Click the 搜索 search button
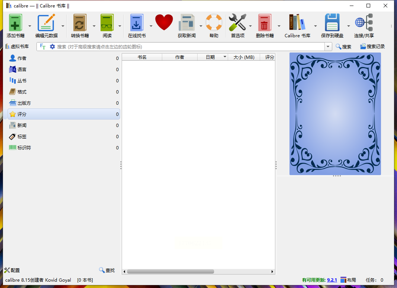 click(x=343, y=47)
